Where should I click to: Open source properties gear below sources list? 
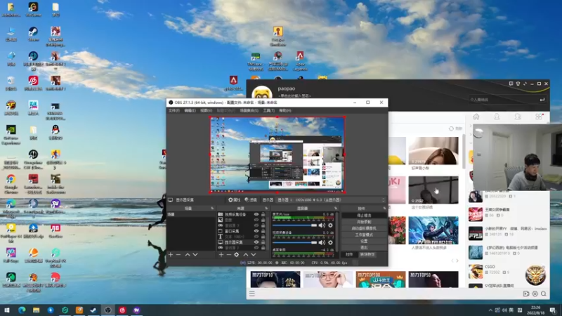[x=237, y=255]
